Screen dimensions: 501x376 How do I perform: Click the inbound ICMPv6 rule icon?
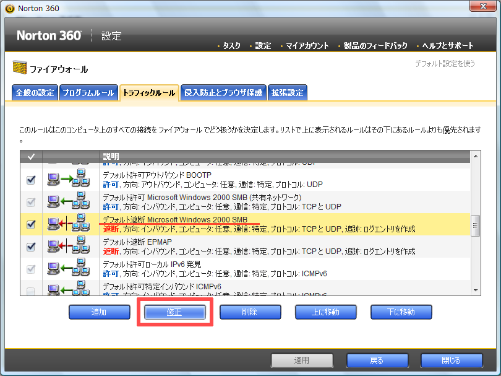[71, 289]
